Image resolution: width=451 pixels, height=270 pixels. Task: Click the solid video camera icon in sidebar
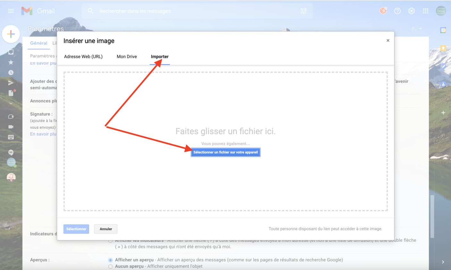pos(11,127)
